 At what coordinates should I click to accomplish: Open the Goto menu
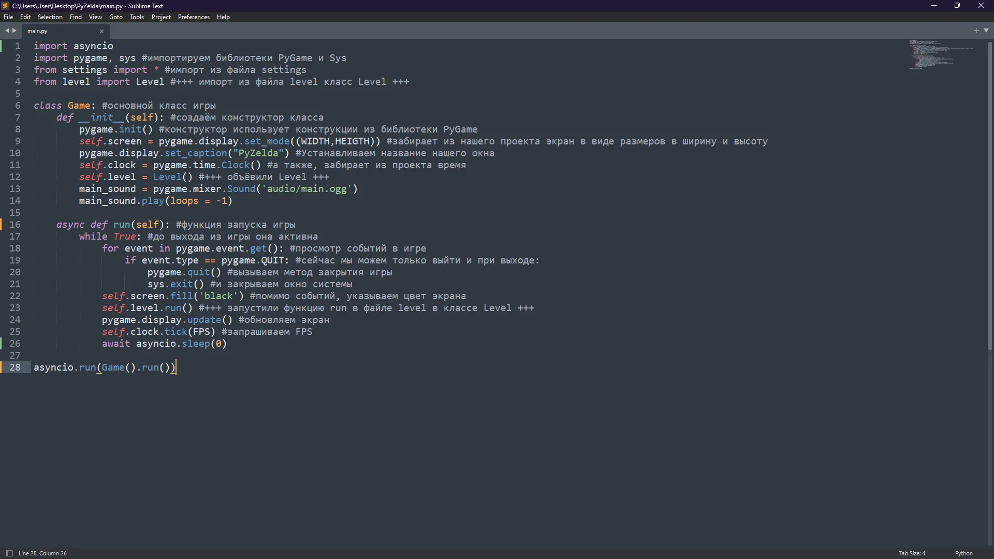click(x=115, y=17)
